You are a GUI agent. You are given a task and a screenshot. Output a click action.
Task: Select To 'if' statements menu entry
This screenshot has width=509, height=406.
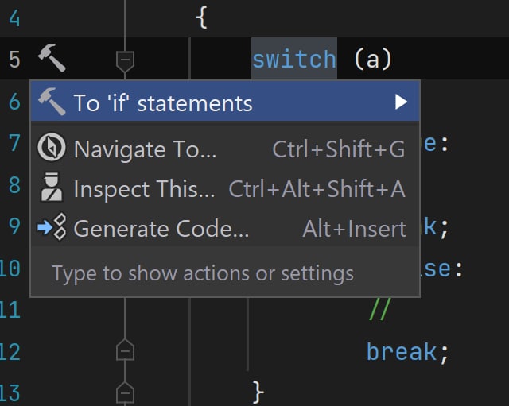tap(225, 101)
